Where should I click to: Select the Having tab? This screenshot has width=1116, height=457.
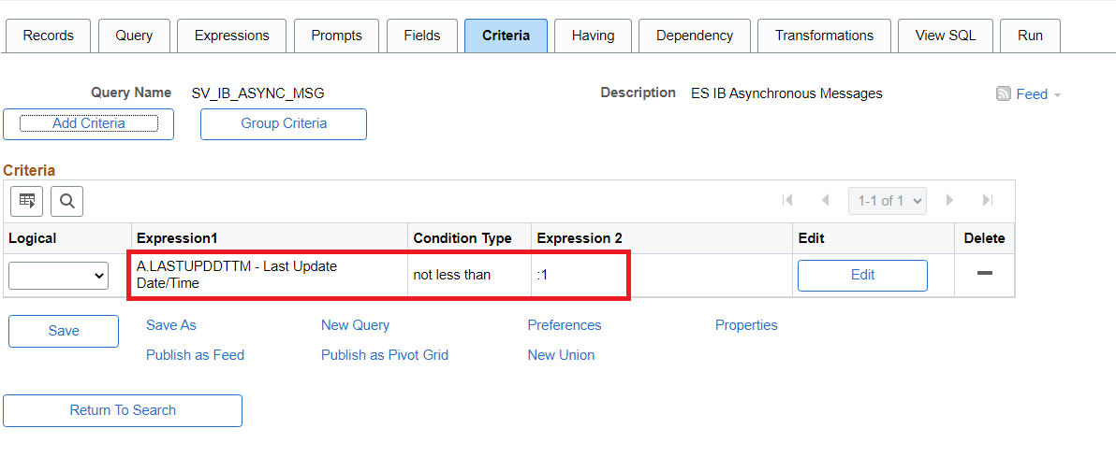coord(593,36)
